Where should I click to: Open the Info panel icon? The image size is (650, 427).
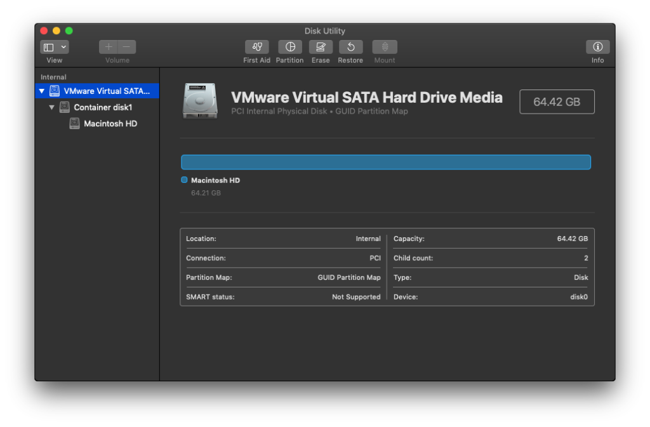[597, 47]
